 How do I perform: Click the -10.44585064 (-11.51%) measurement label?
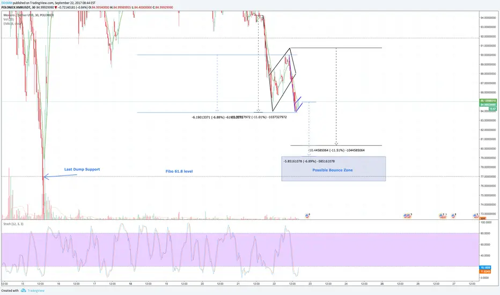336,150
